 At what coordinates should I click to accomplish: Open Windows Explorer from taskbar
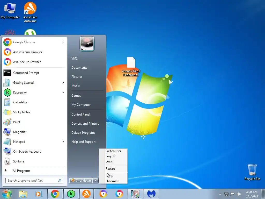tap(23, 194)
